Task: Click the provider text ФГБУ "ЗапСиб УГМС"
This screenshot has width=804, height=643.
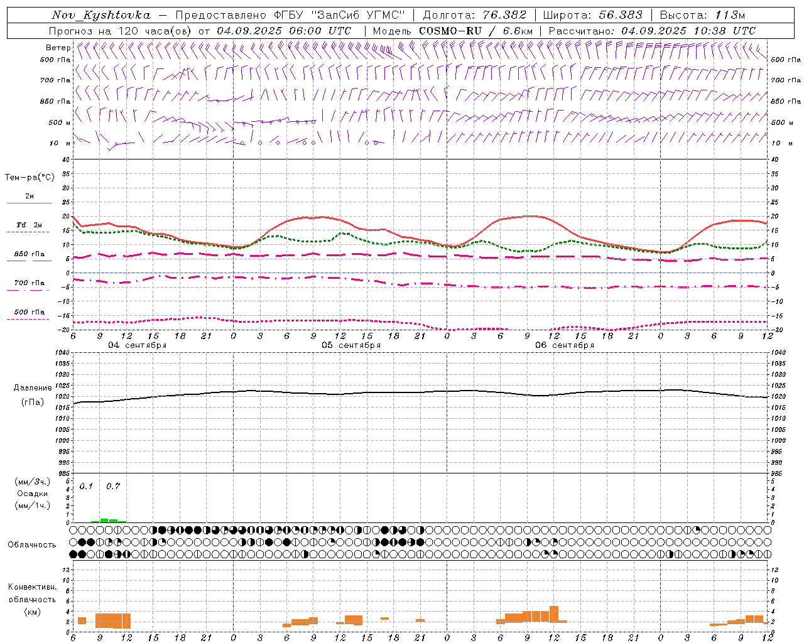Action: click(340, 15)
